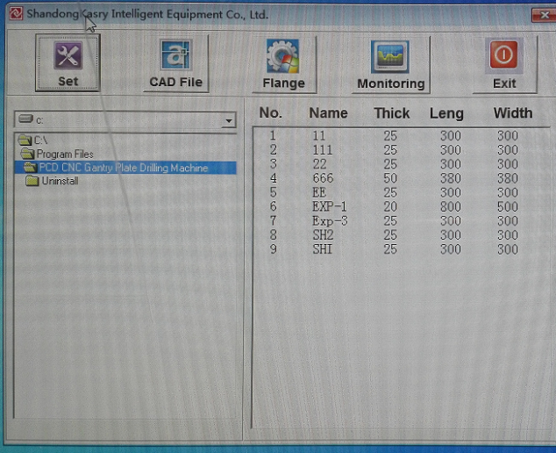Screen dimensions: 556x453
Task: Select the file named SHI
Action: pos(323,248)
